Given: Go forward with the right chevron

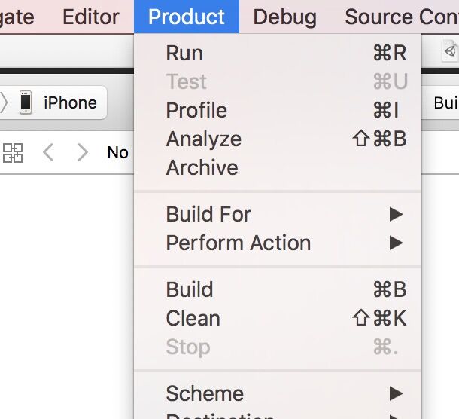Looking at the screenshot, I should [x=83, y=153].
